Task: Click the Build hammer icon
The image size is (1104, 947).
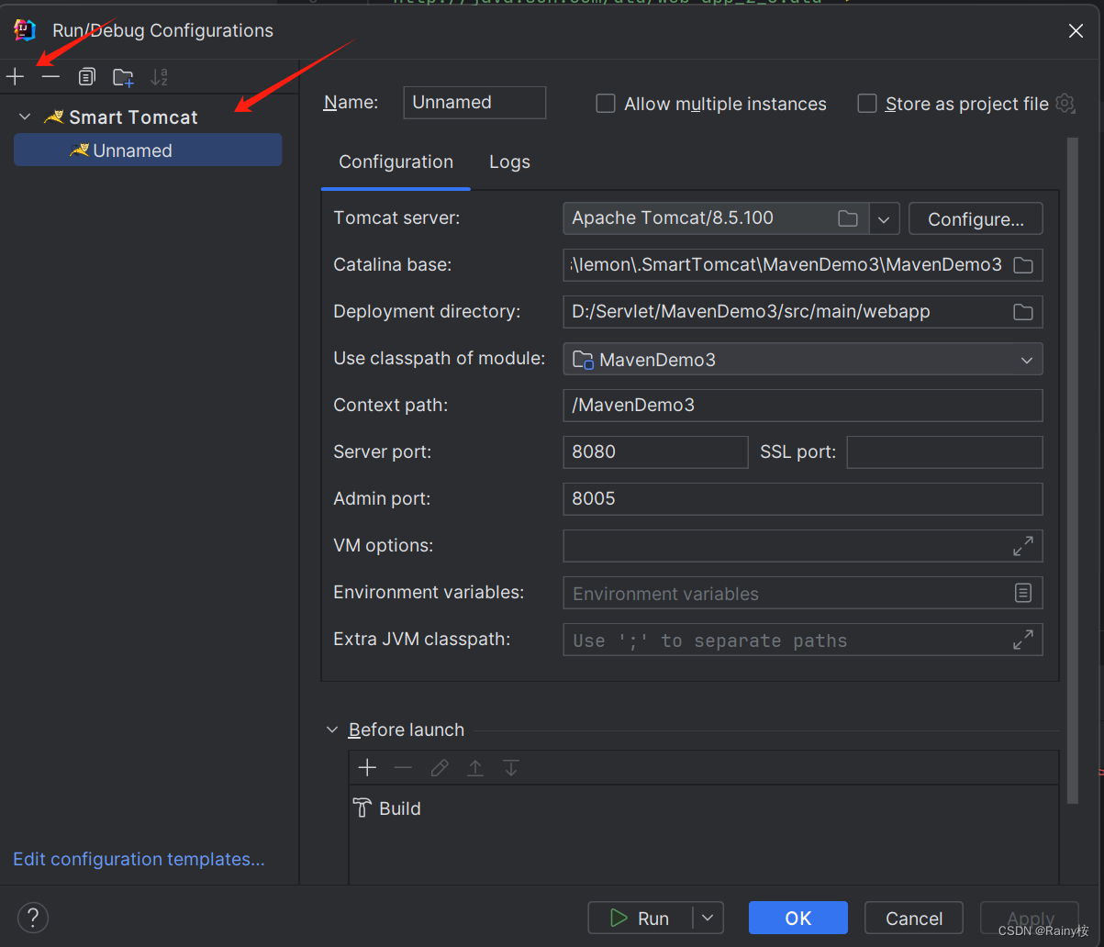Action: click(362, 808)
